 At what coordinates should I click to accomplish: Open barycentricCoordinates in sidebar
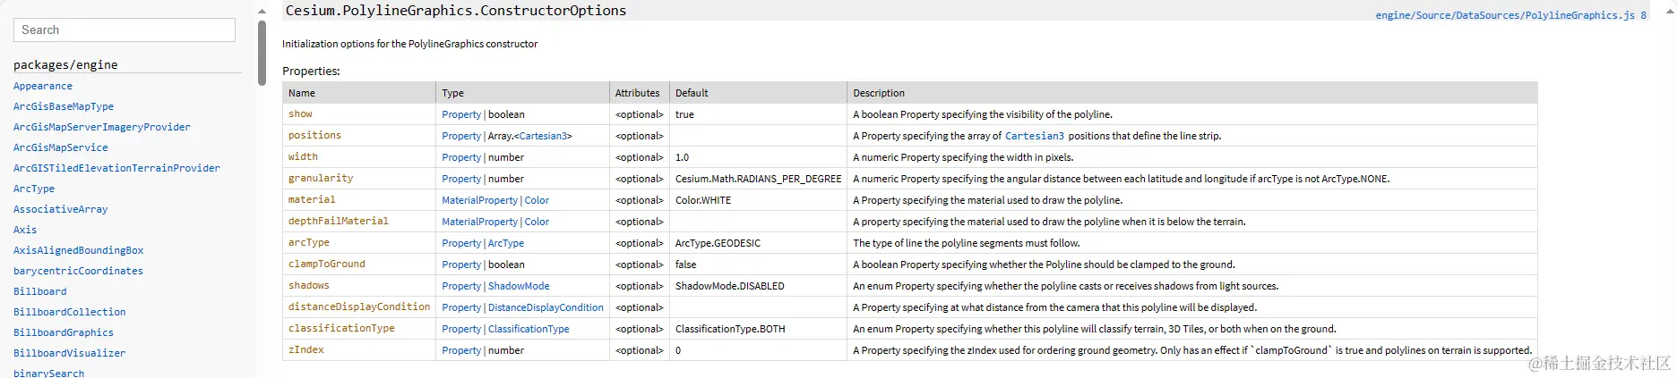point(79,271)
